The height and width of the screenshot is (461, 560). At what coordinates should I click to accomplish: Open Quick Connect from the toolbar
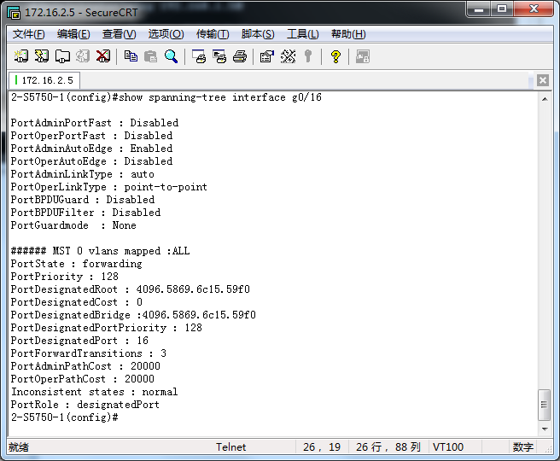tap(42, 56)
